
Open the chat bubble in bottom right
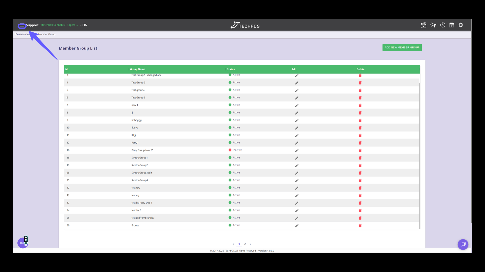463,244
